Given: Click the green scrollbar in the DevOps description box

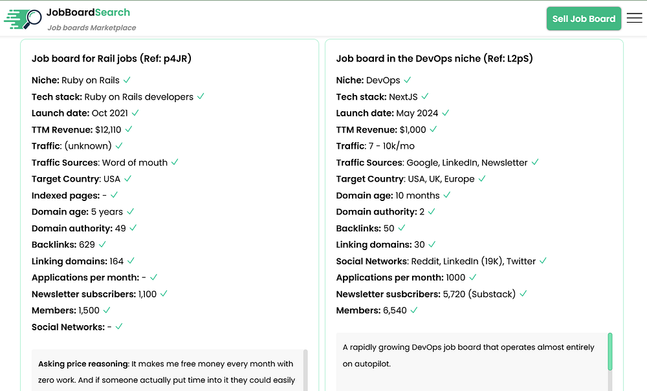Looking at the screenshot, I should [x=610, y=352].
